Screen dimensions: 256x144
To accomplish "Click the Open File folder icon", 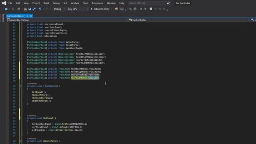I will 25,9.
